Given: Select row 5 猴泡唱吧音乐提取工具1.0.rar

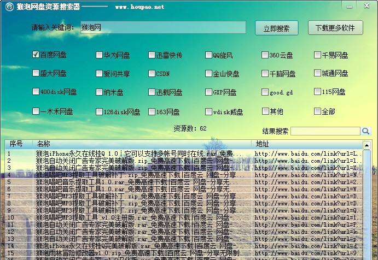Looking at the screenshot, I should (184, 182).
